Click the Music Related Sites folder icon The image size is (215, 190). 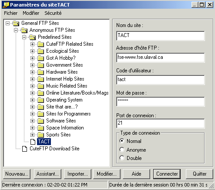click(40, 86)
